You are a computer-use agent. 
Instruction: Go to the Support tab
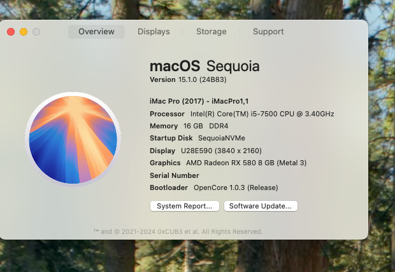(268, 32)
